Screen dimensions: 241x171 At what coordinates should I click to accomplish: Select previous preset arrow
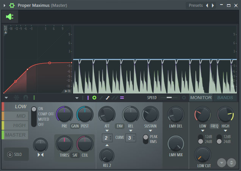click(207, 6)
